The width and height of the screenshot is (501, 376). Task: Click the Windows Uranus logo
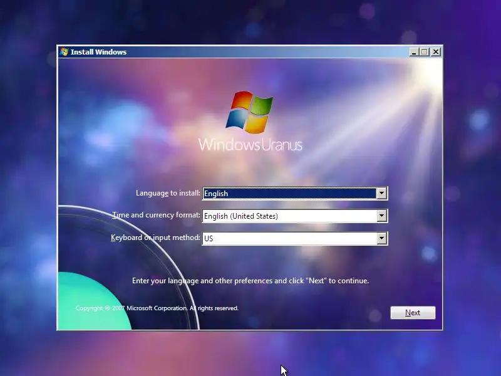point(250,121)
